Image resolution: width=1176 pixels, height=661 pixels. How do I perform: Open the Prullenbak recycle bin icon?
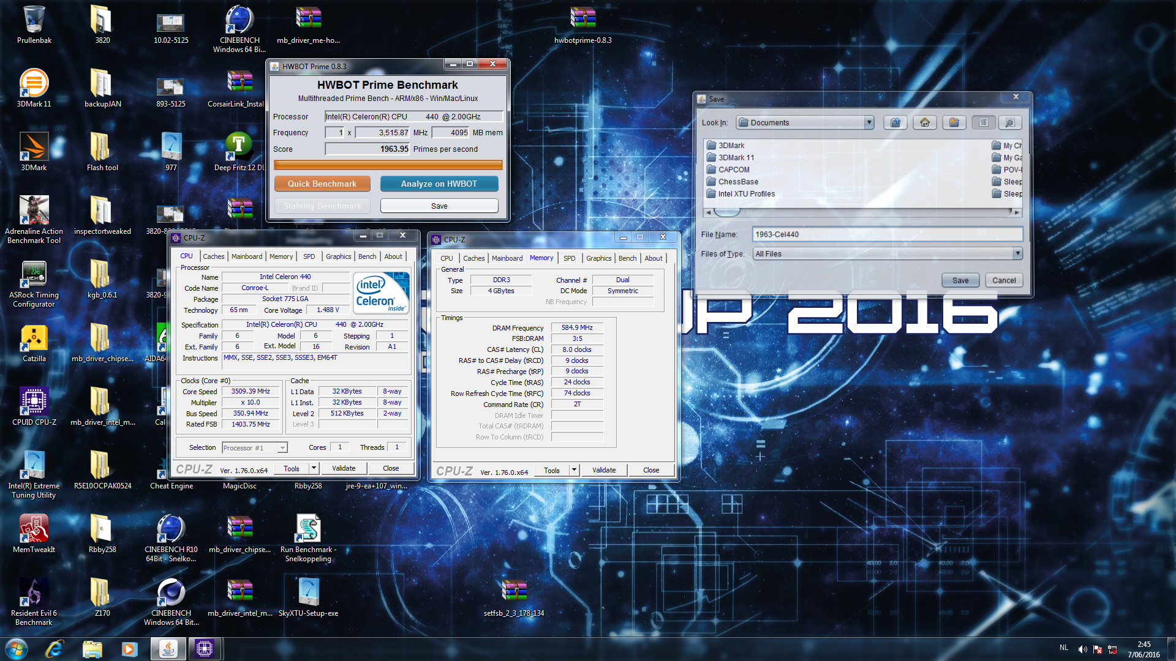point(34,25)
